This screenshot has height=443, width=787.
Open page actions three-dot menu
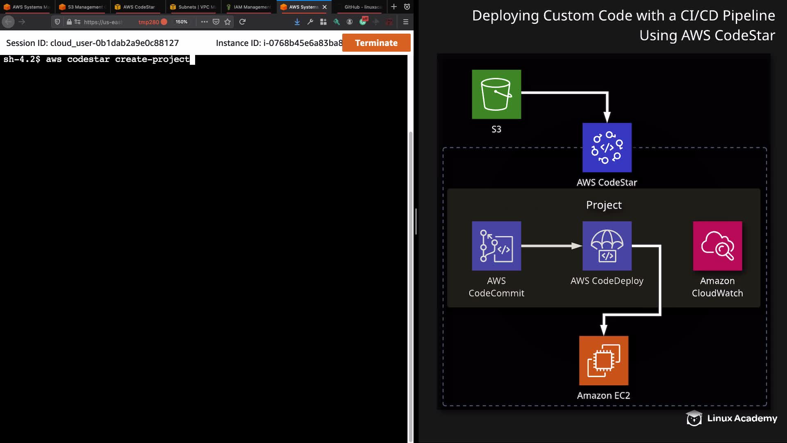click(x=204, y=22)
